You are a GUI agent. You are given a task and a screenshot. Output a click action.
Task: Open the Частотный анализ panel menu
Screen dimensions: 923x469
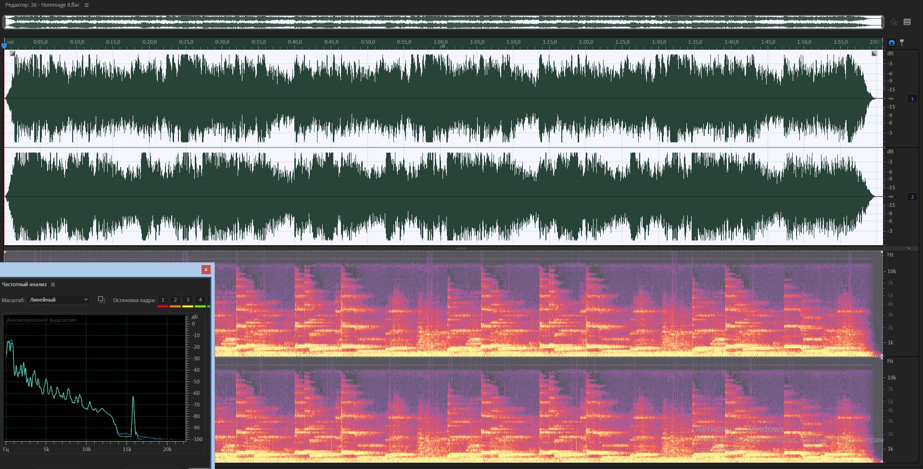[x=53, y=284]
